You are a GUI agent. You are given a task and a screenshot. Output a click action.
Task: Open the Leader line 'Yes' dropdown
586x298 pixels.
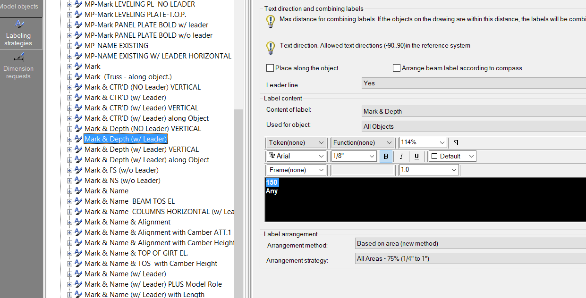click(474, 83)
